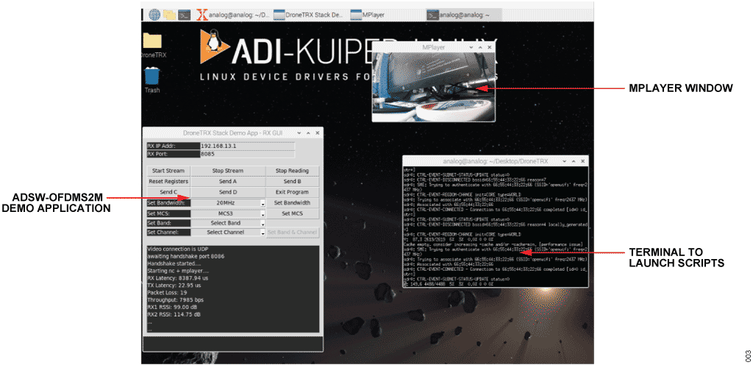The width and height of the screenshot is (753, 365).
Task: Click the RX2 RSSI: 114.75 dB log line
Action: [x=174, y=314]
